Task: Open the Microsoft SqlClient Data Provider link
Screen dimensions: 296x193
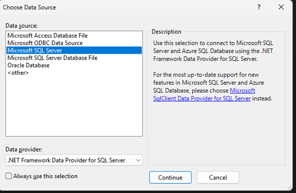Action: pyautogui.click(x=202, y=98)
